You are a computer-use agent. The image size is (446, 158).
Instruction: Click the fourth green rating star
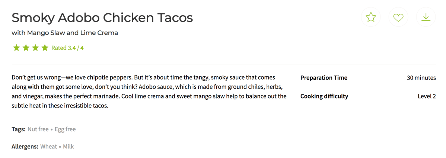point(45,48)
